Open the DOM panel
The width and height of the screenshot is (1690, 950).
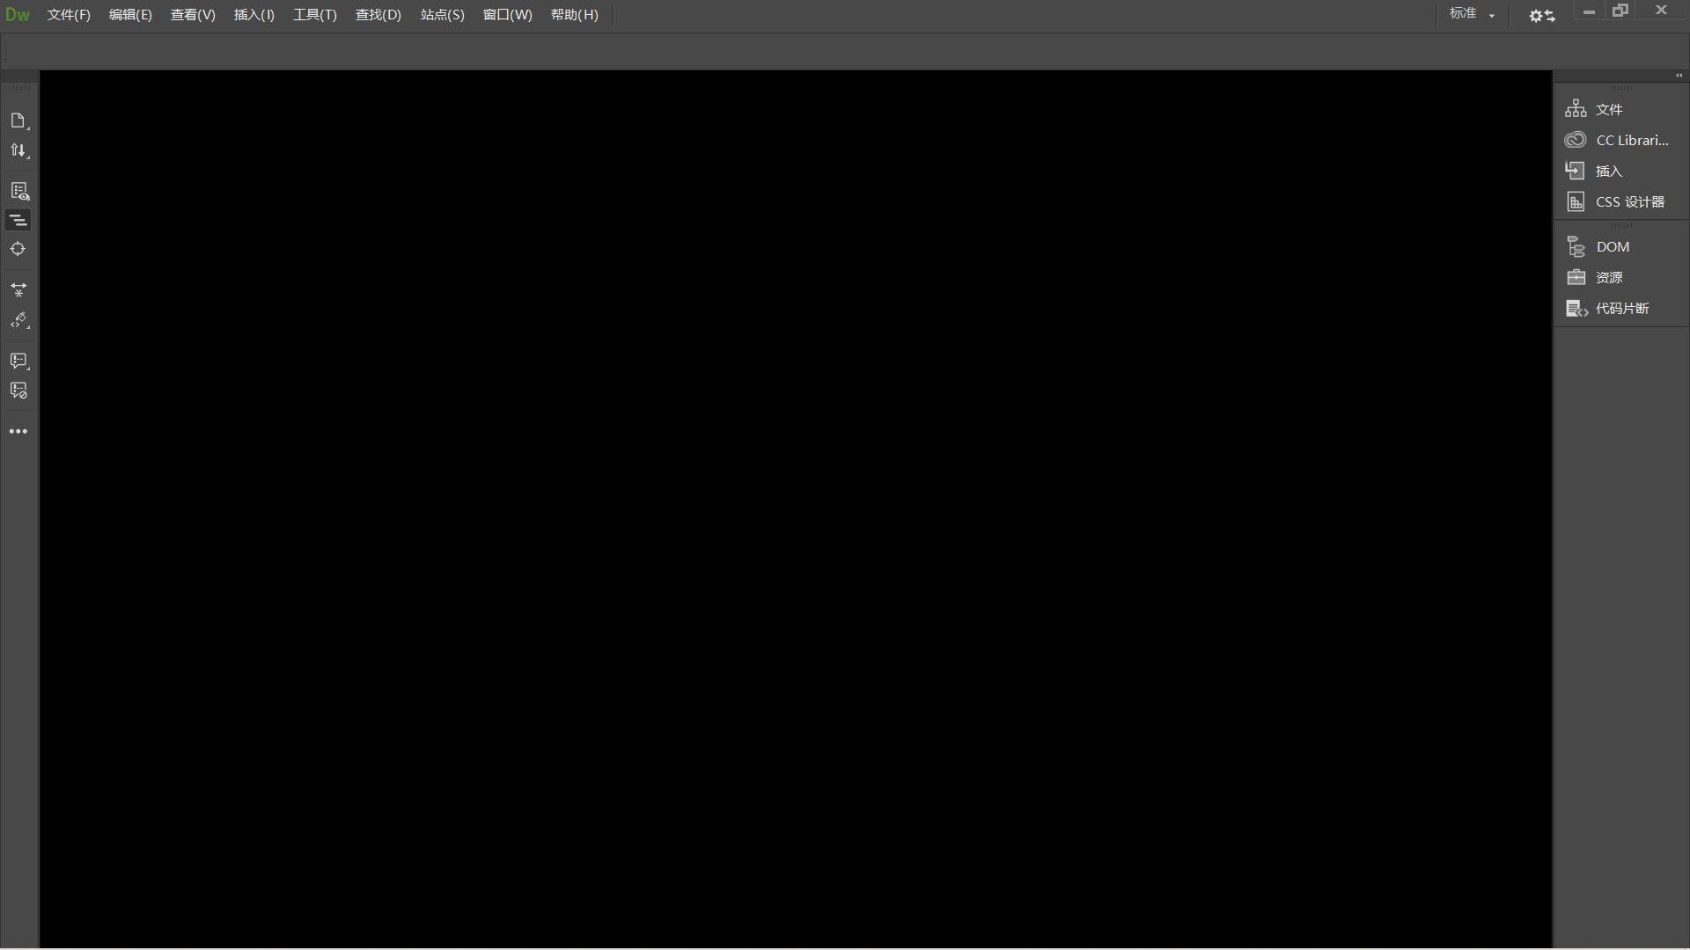(x=1612, y=247)
